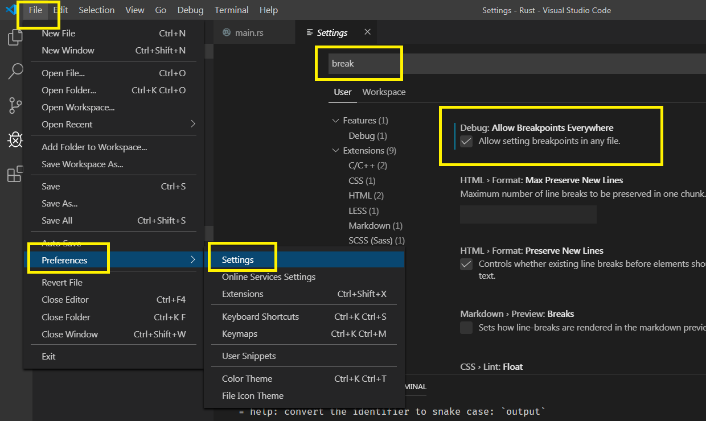Toggle Allow Breakpoints Everywhere checkbox
The image size is (706, 421).
466,141
